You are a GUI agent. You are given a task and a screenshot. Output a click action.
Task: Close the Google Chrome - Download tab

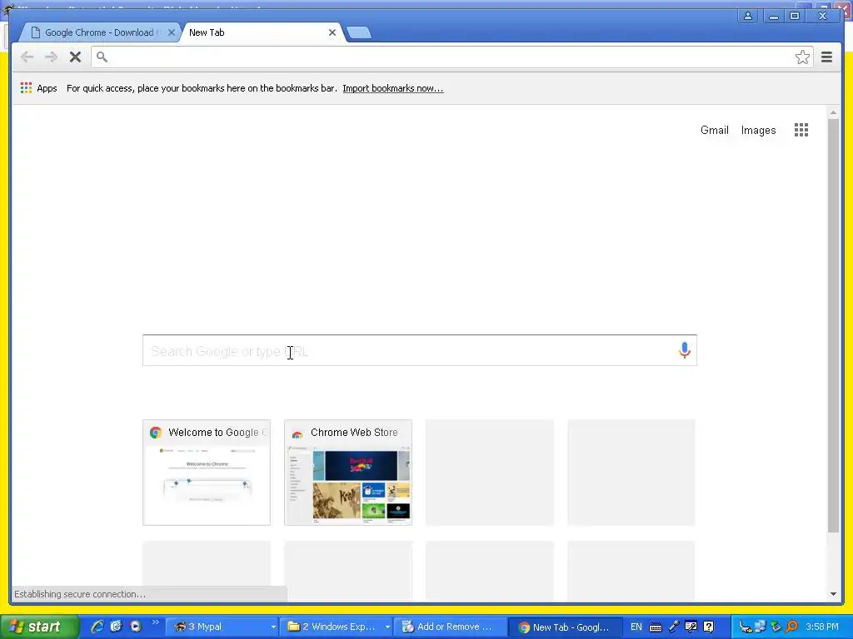click(x=172, y=32)
